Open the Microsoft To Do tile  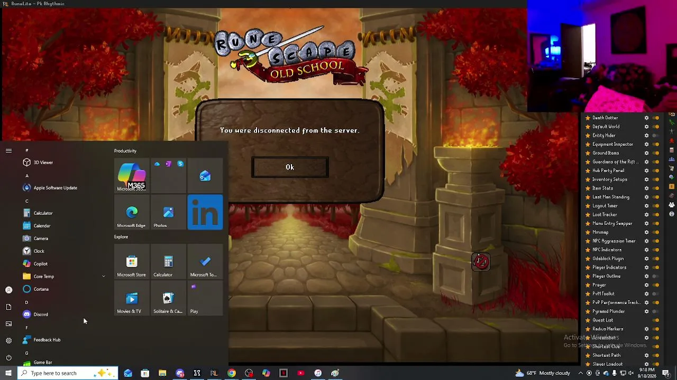tap(205, 262)
